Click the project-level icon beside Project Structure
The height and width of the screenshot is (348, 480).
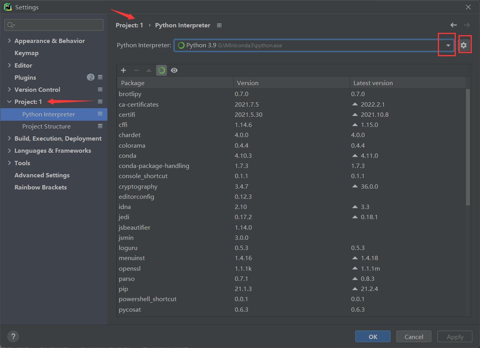(x=100, y=126)
